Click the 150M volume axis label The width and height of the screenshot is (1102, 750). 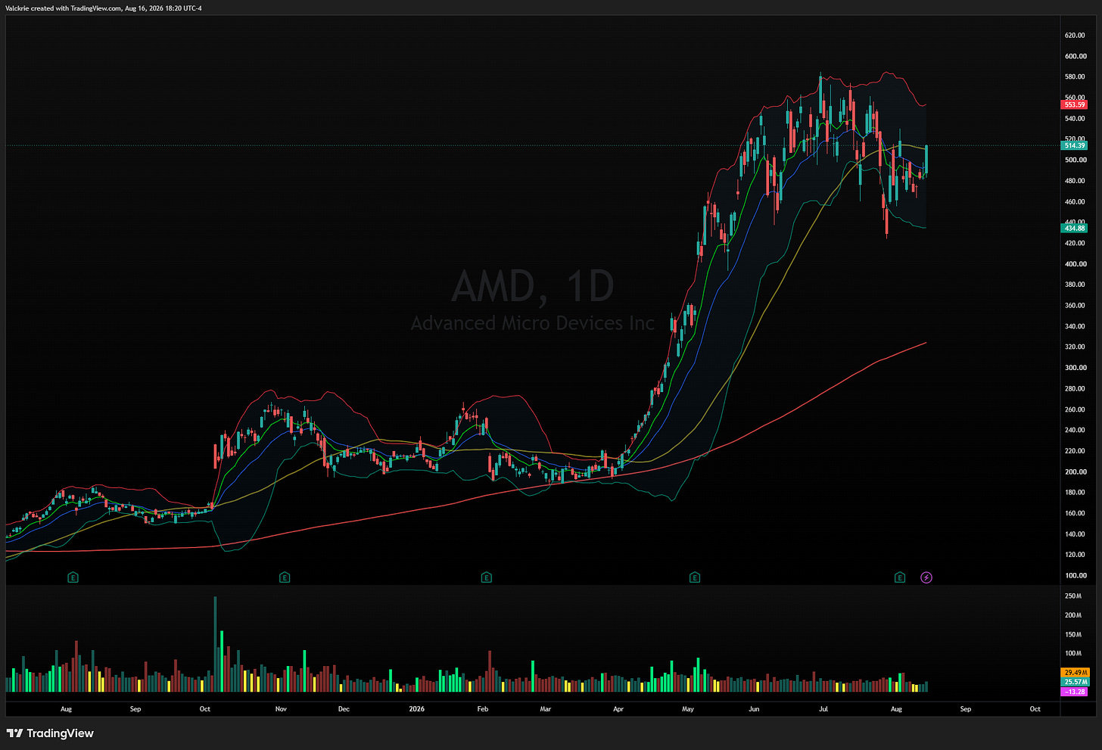pos(1073,635)
